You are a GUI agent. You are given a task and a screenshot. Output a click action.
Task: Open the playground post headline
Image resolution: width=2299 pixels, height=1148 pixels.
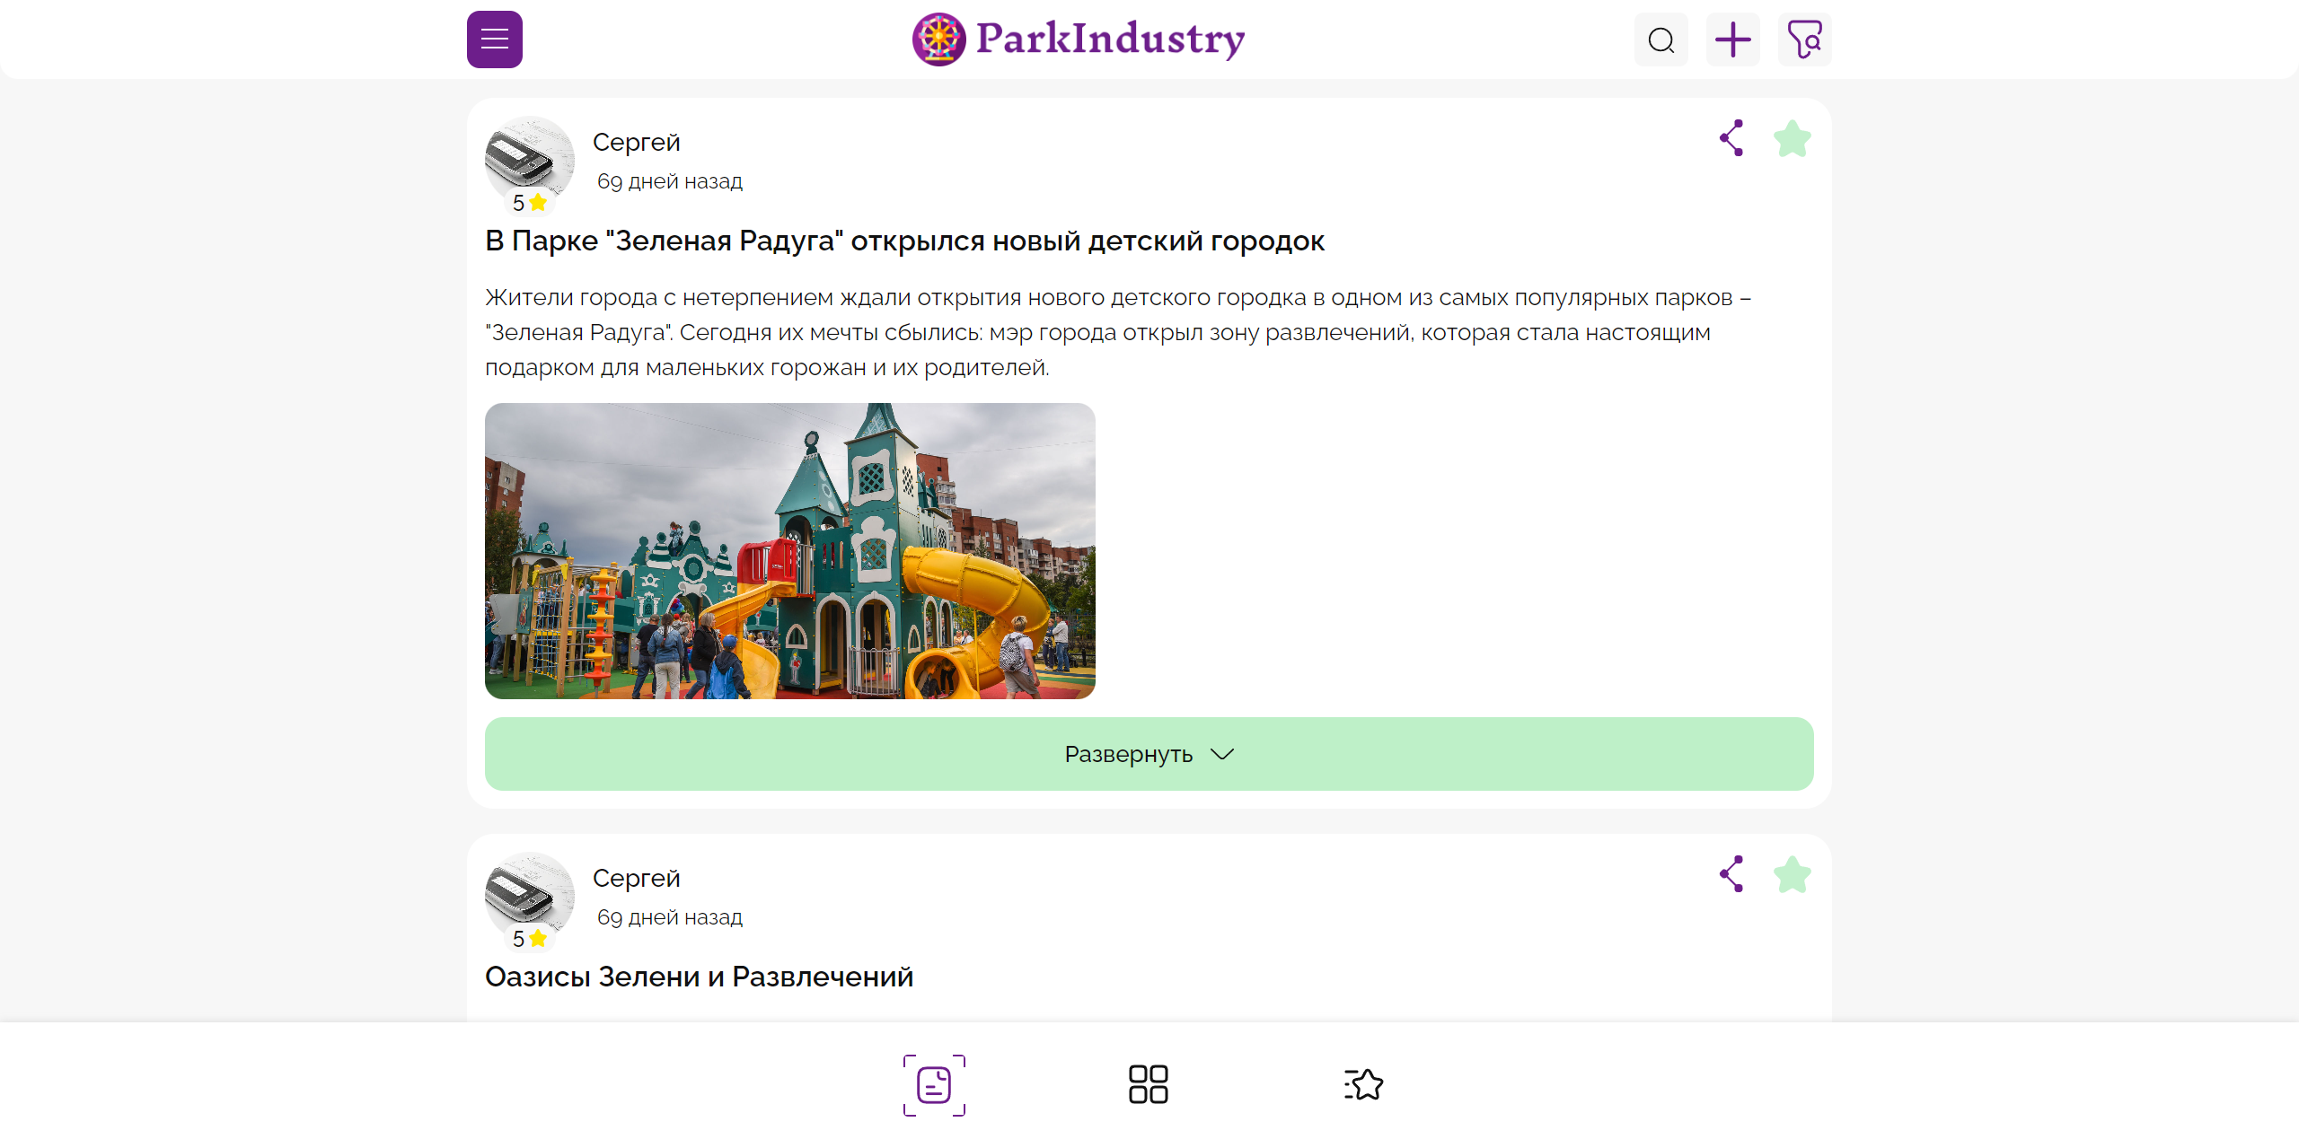(x=904, y=241)
